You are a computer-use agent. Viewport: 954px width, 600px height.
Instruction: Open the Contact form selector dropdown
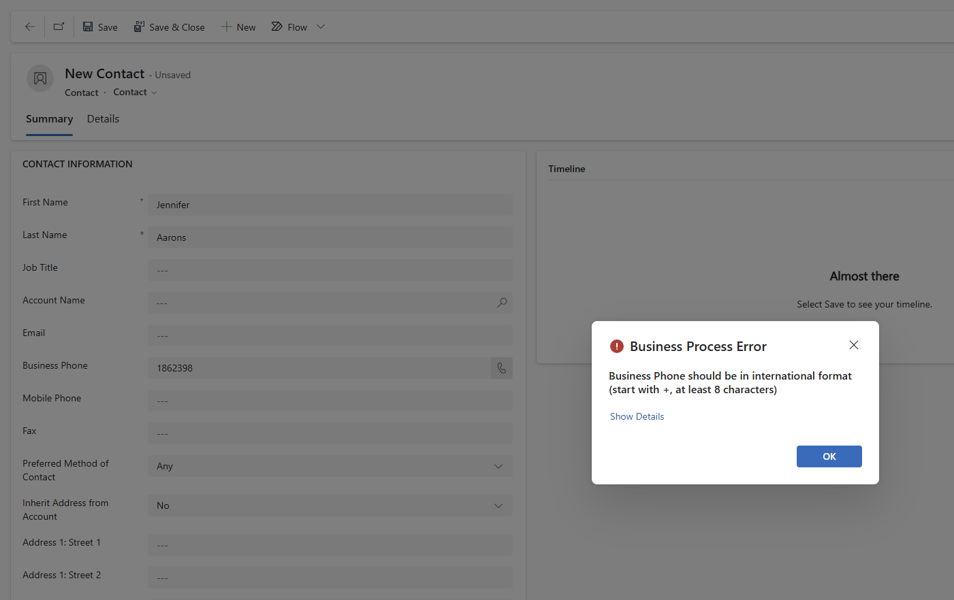click(135, 93)
